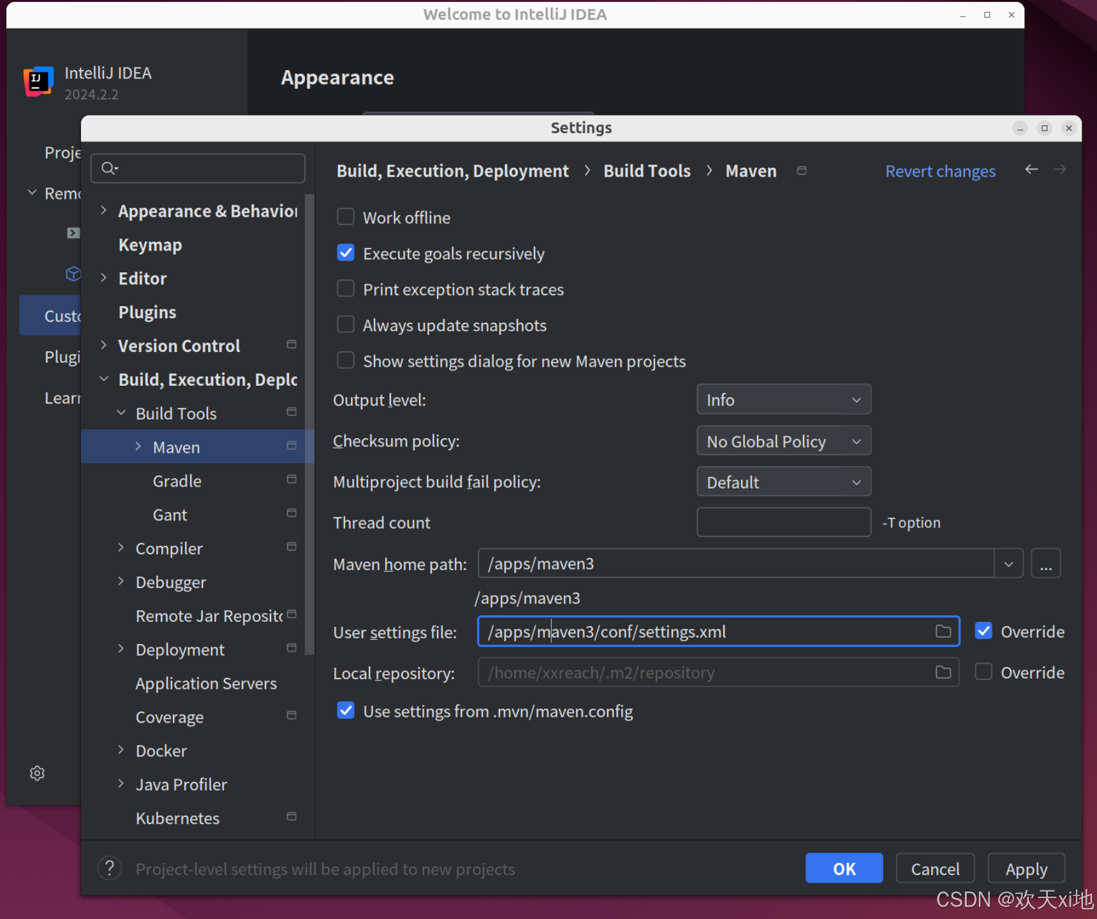
Task: Select Gant in settings tree
Action: 170,515
